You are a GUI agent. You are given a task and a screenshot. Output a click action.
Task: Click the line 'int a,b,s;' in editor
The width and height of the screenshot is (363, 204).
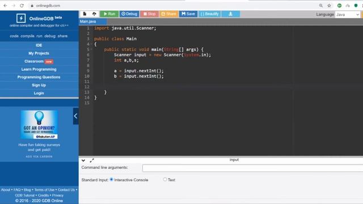[x=126, y=60]
